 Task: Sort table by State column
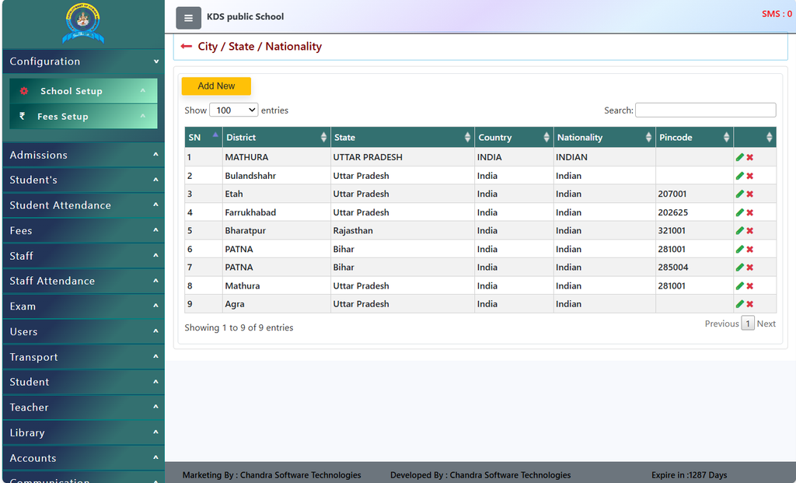(402, 137)
